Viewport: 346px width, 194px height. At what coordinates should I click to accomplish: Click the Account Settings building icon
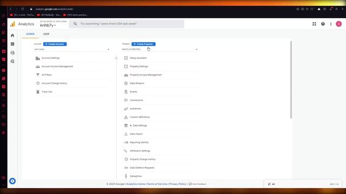[x=38, y=58]
